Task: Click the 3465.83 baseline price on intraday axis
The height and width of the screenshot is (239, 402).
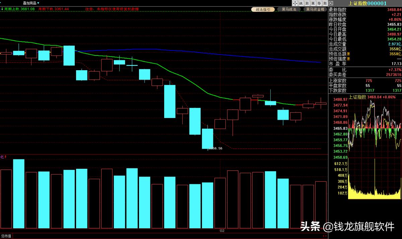Action: pos(340,128)
